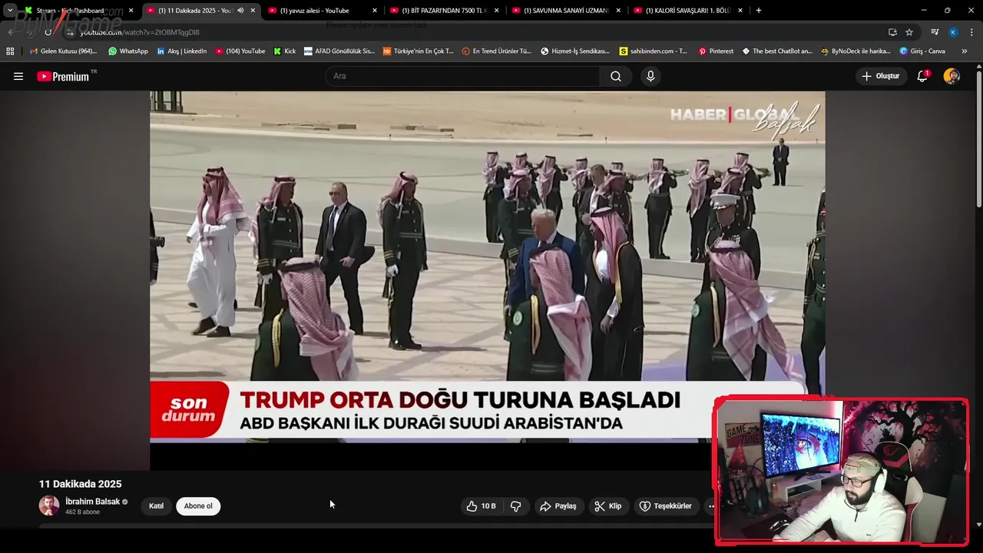Reload the current page

click(48, 32)
